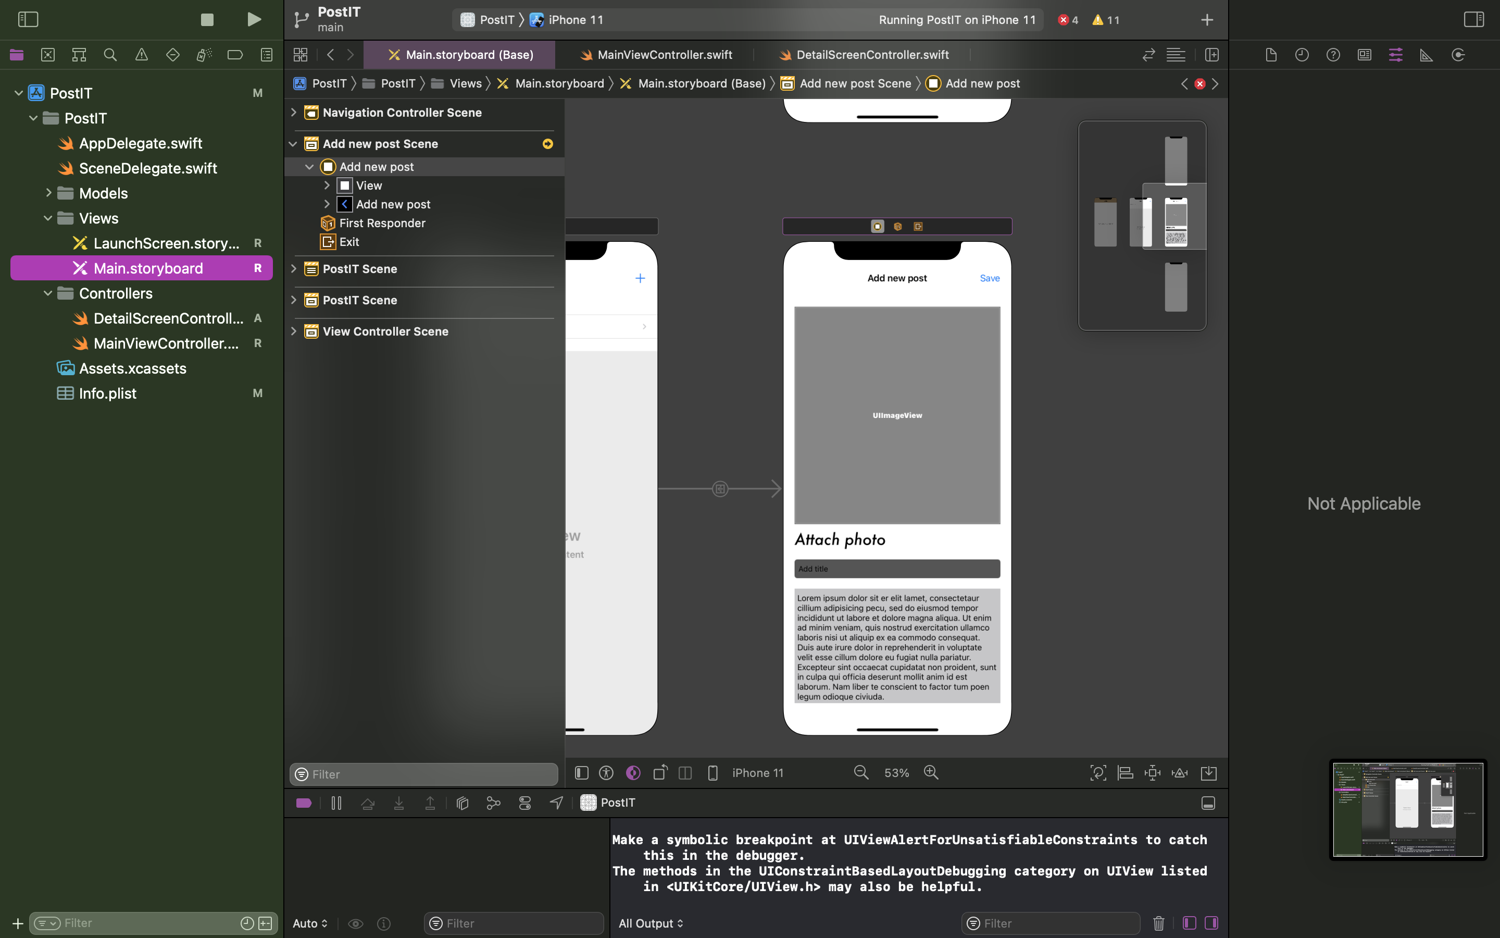Expand the PostIT Scene tree item

tap(293, 268)
